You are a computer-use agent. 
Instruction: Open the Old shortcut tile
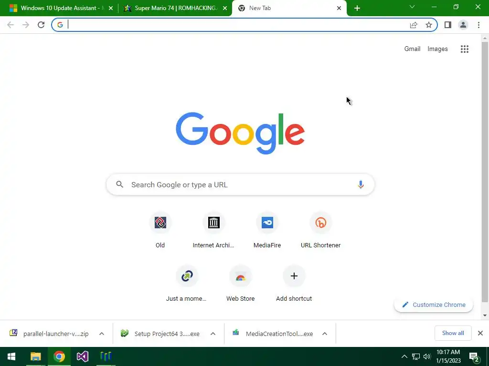pyautogui.click(x=160, y=230)
